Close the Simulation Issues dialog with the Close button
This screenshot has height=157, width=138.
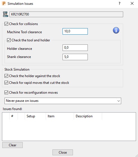pos(63,152)
